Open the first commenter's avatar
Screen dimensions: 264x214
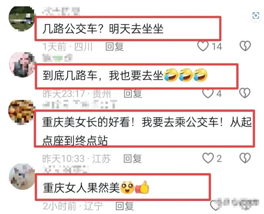point(21,19)
